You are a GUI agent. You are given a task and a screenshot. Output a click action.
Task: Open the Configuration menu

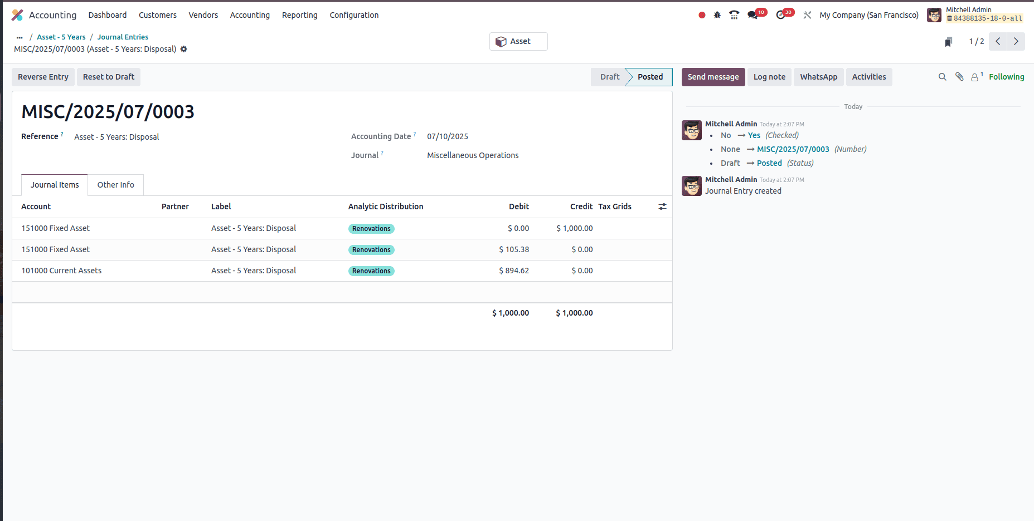354,15
